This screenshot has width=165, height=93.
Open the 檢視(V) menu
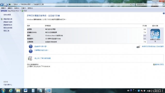click(17, 8)
